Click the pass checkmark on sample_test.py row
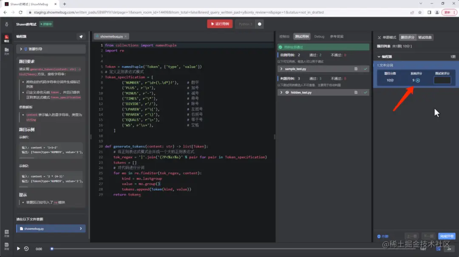The height and width of the screenshot is (257, 459). 365,69
